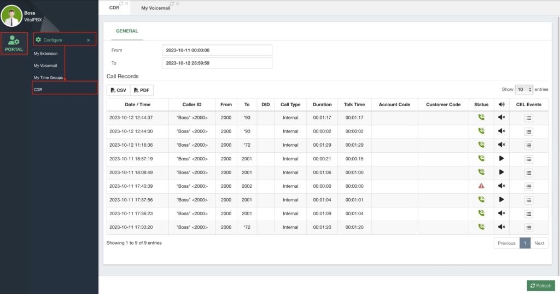Export call records as PDF

coord(142,90)
